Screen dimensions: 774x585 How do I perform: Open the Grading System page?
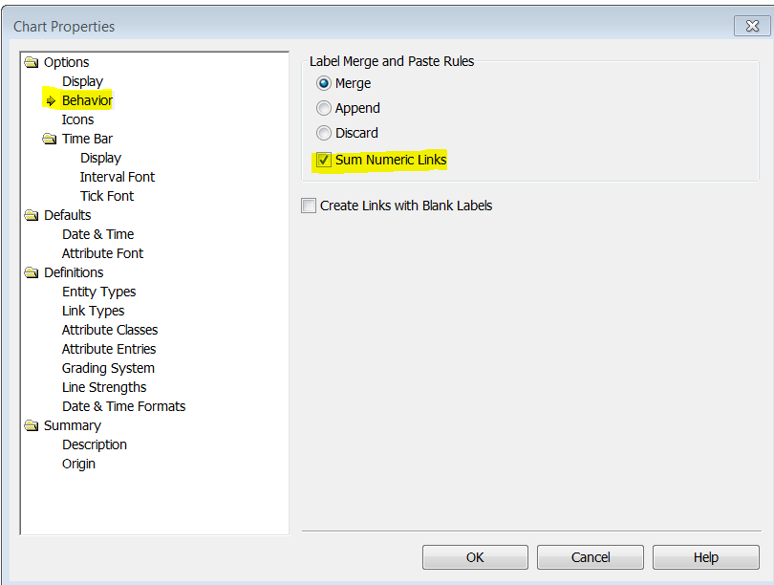coord(108,367)
